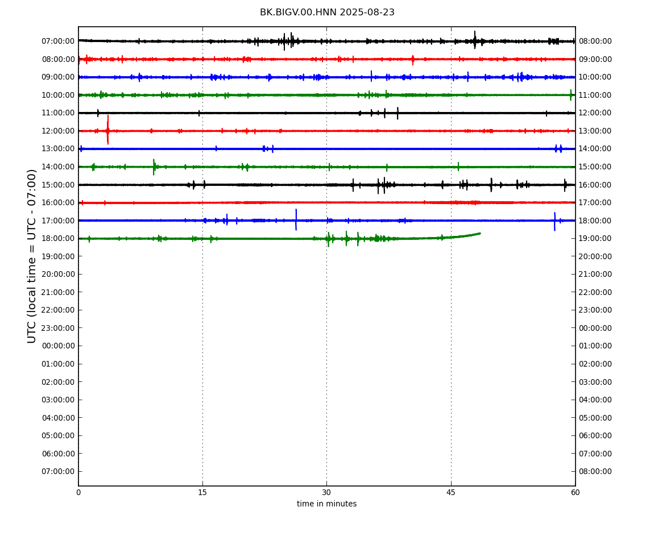Click the right axis label 11:00:00
This screenshot has width=654, height=540.
(595, 95)
